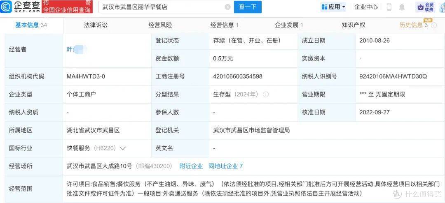Click the Qcc.com 企查查 logo

20,7
